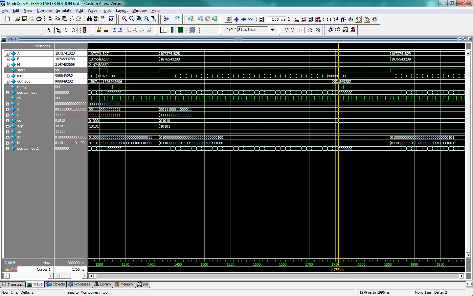Click the Zoom Full icon
473x296 pixels.
139,19
